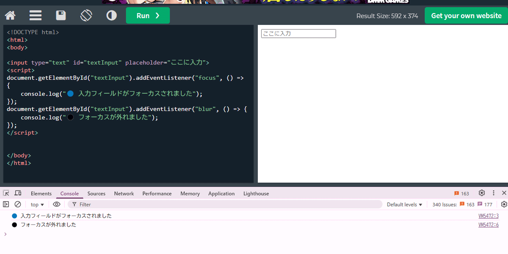Open the top JavaScript context dropdown
Viewport: 508px width, 254px height.
pyautogui.click(x=37, y=205)
